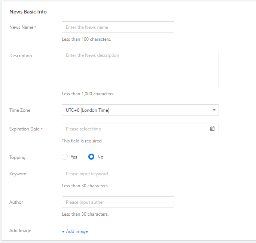The height and width of the screenshot is (243, 256).
Task: Click the Time Zone label text
Action: click(20, 110)
